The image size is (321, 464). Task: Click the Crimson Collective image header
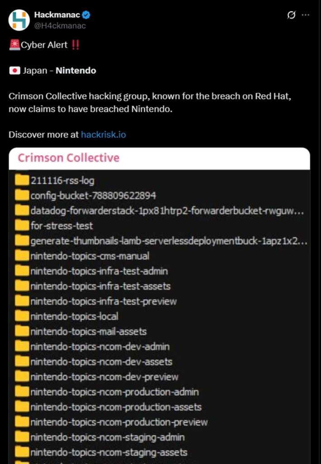click(x=69, y=158)
